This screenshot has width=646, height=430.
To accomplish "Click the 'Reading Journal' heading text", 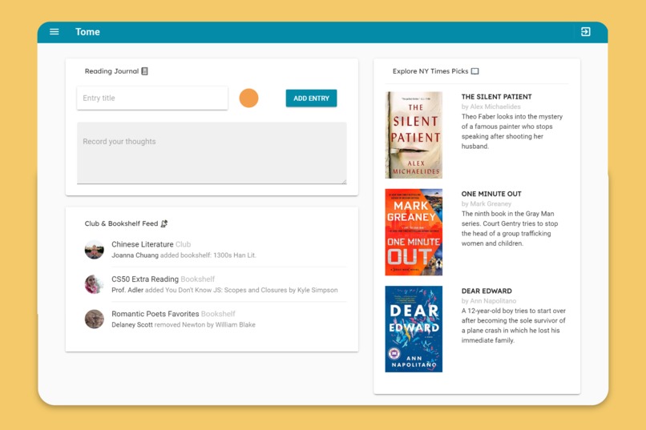I will pos(111,71).
